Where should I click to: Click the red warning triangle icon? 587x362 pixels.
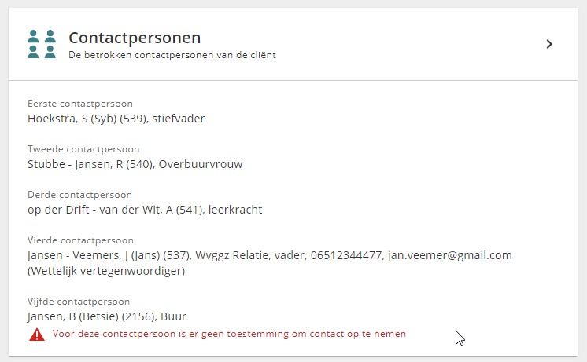(37, 335)
